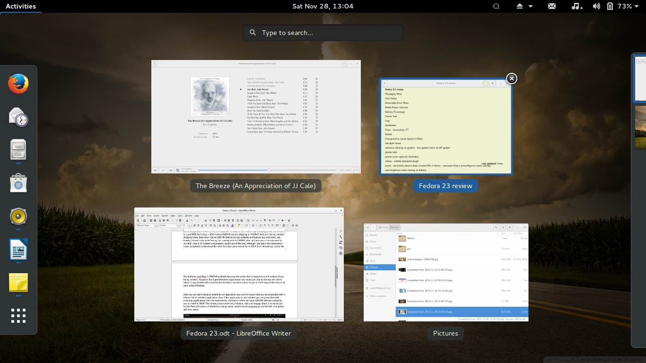Click album cover art in The Breeze window
Screen dimensions: 646x363
[x=210, y=96]
